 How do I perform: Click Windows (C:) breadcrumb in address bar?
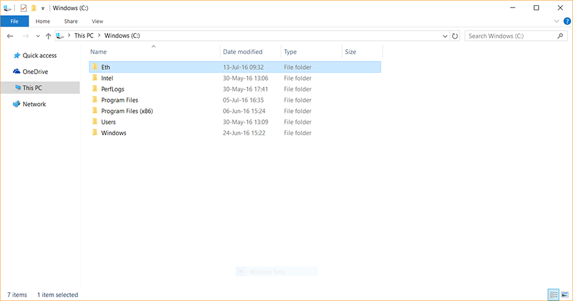click(122, 36)
